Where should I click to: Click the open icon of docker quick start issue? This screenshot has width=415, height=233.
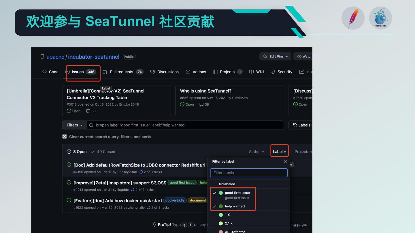[69, 200]
